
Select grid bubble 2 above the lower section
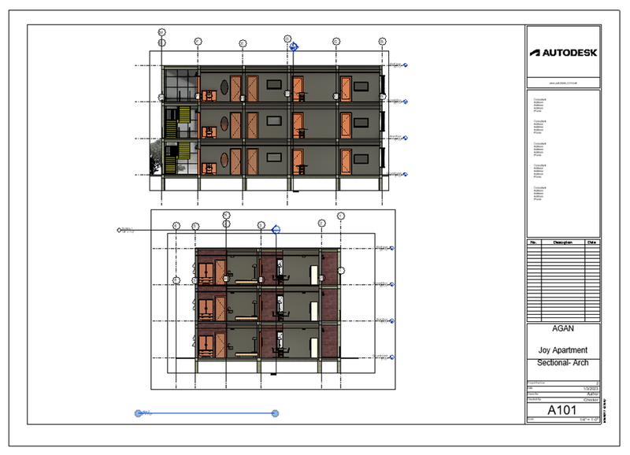tap(321, 223)
